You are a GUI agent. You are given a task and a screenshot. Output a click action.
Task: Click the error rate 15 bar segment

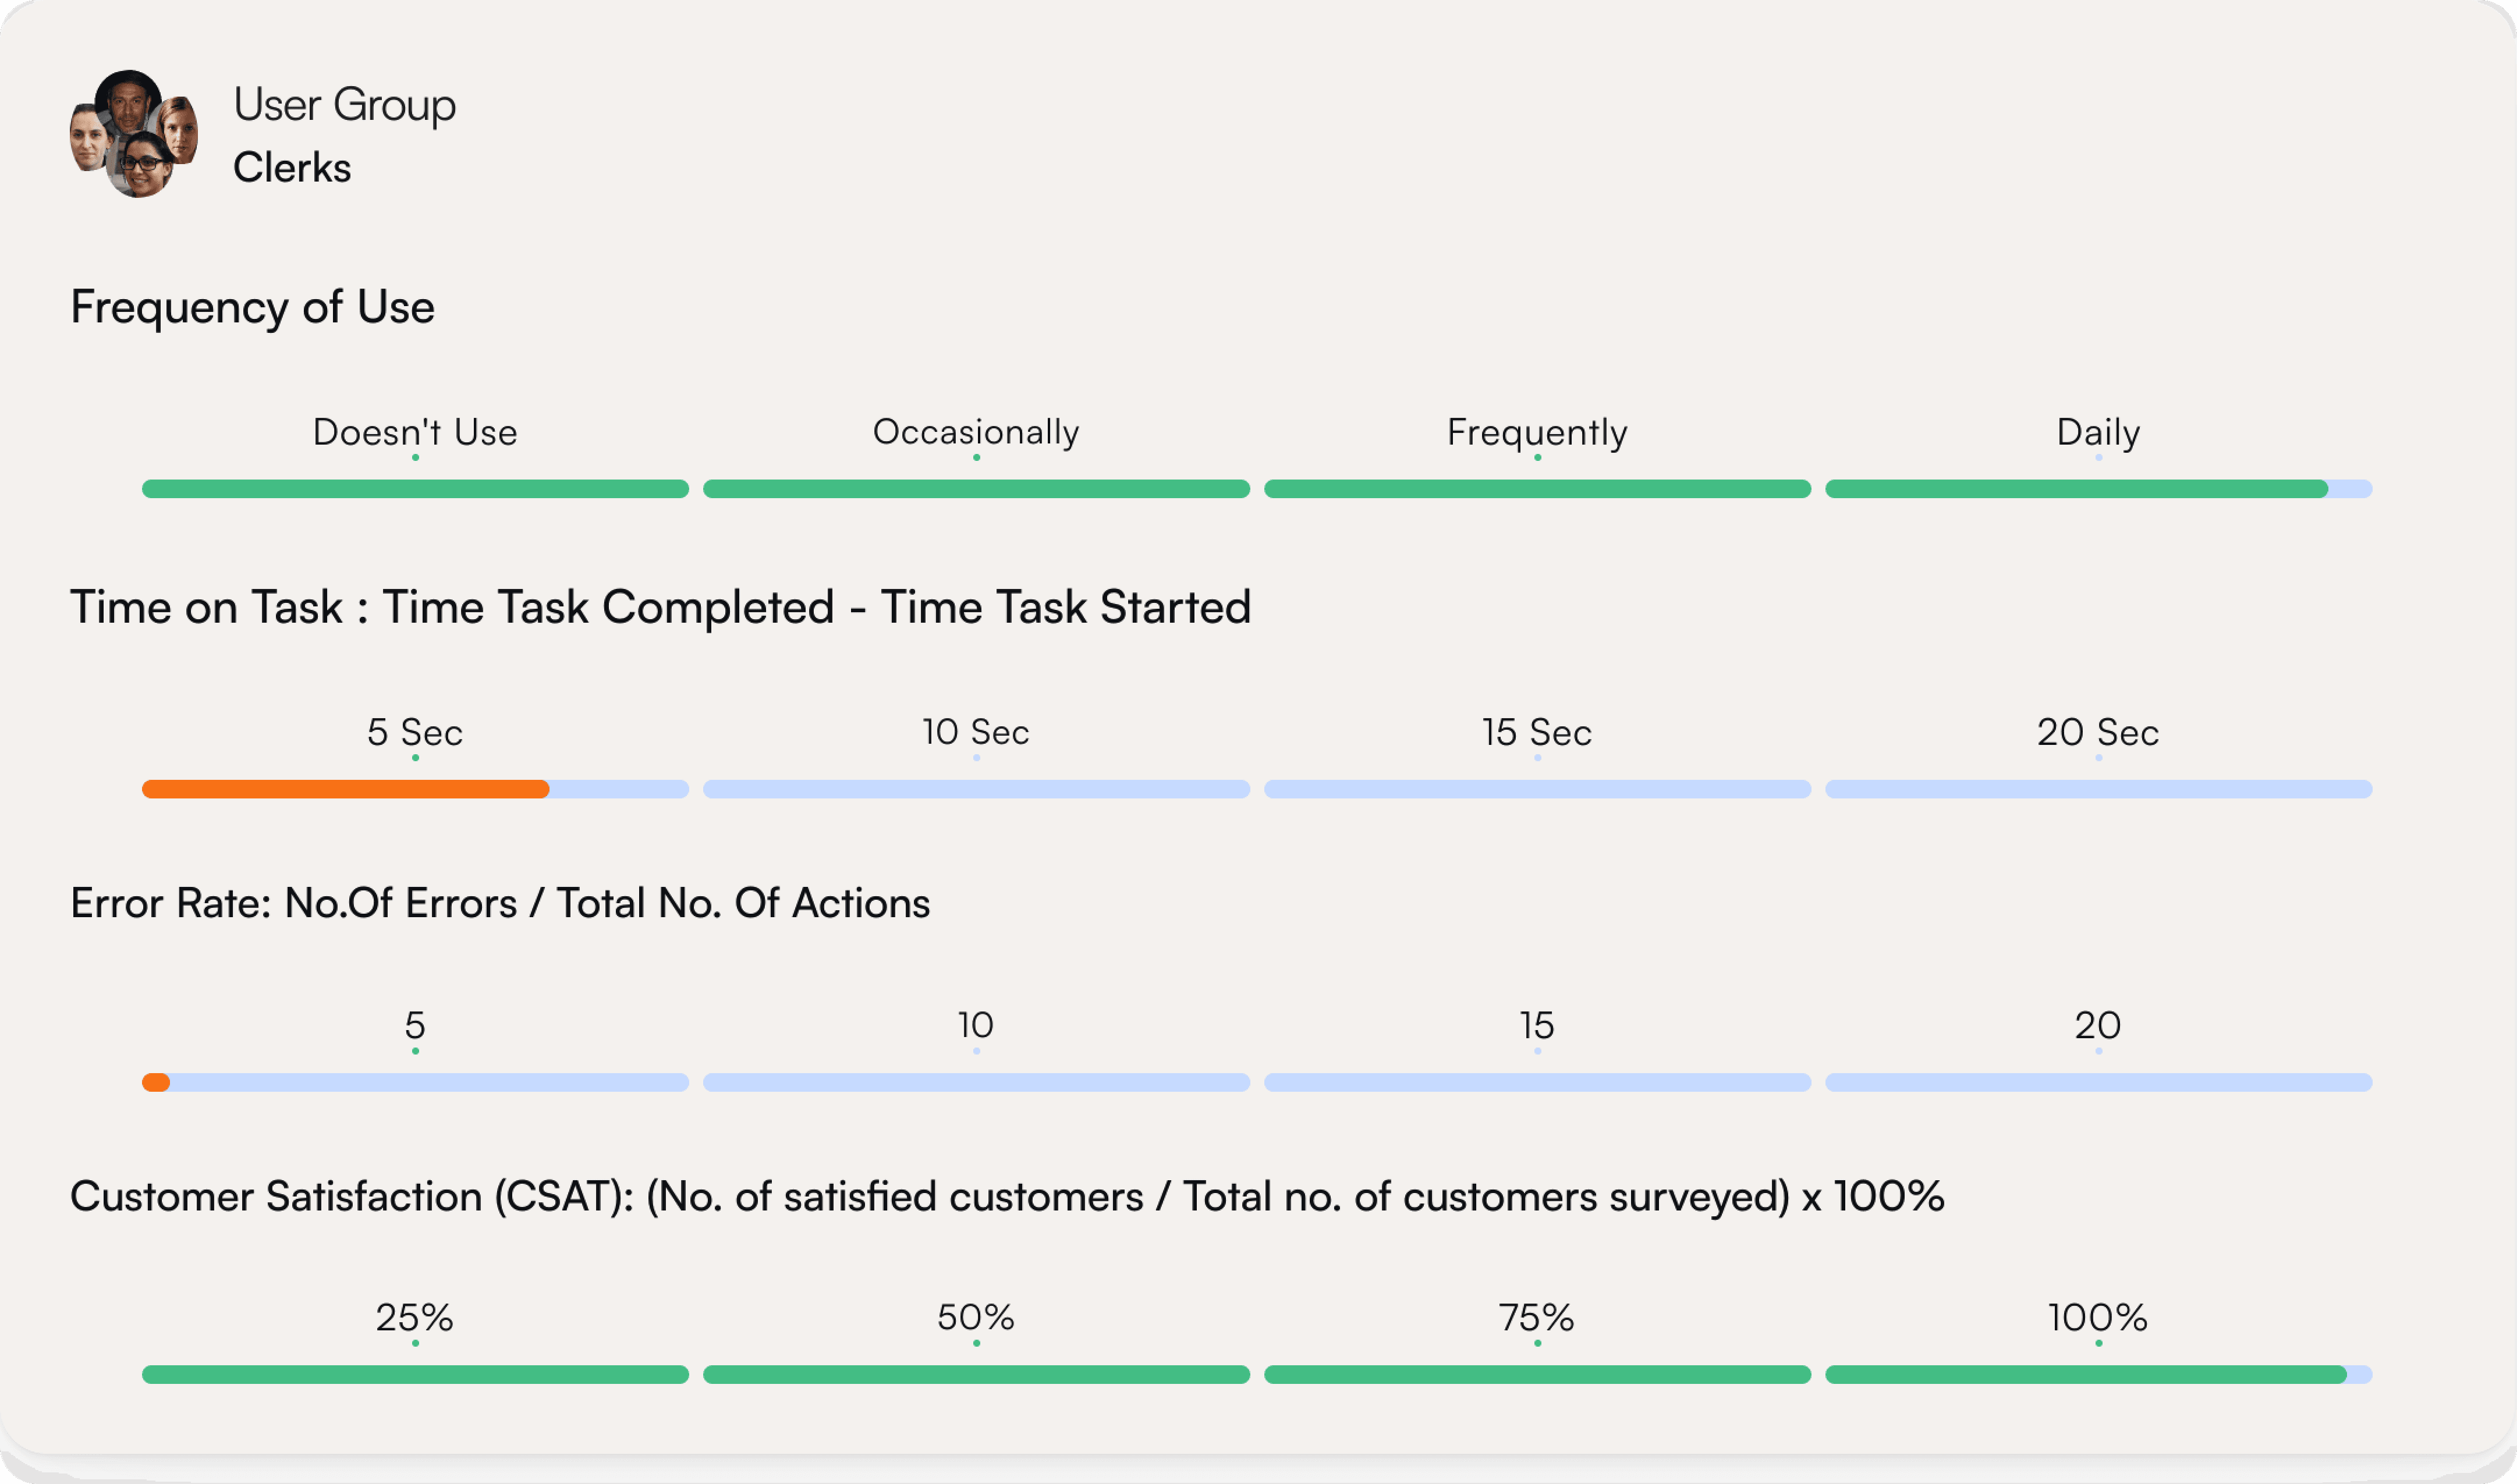[1537, 1082]
